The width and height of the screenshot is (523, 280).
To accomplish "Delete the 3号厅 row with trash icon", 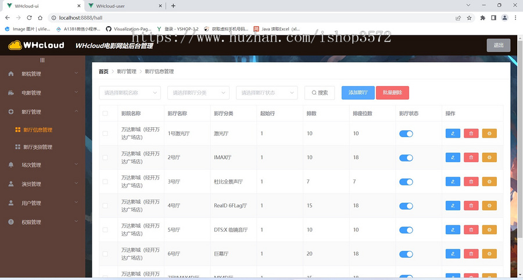I will tap(471, 182).
